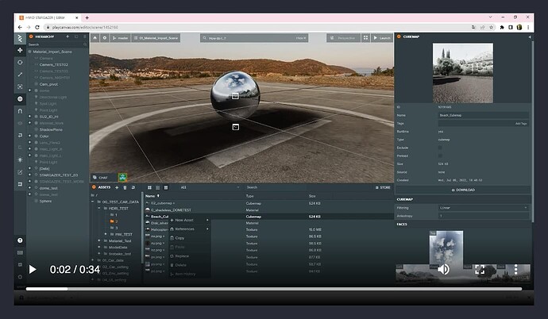Expand the HDRI_TEST folder
The width and height of the screenshot is (548, 319).
tap(101, 209)
